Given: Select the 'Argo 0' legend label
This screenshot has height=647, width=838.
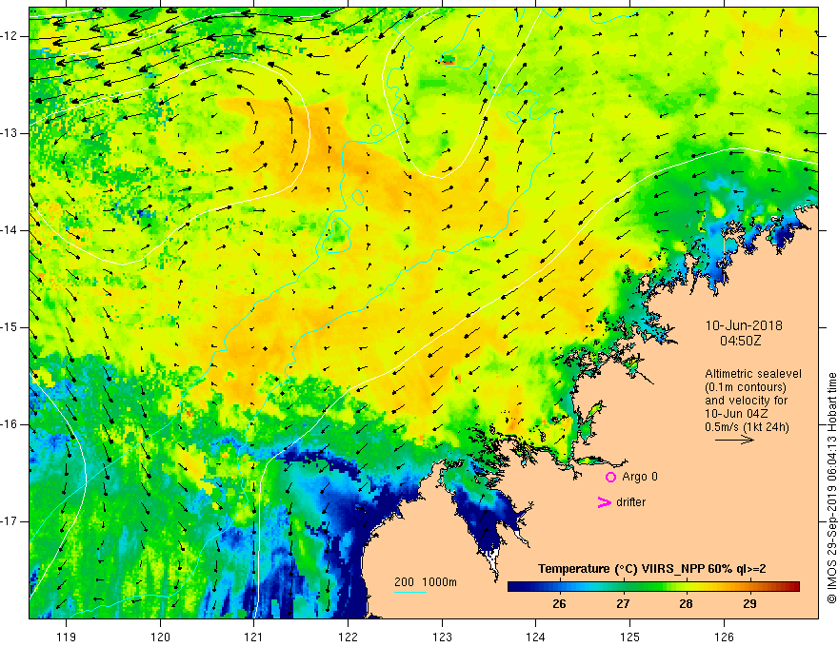Looking at the screenshot, I should [x=640, y=477].
